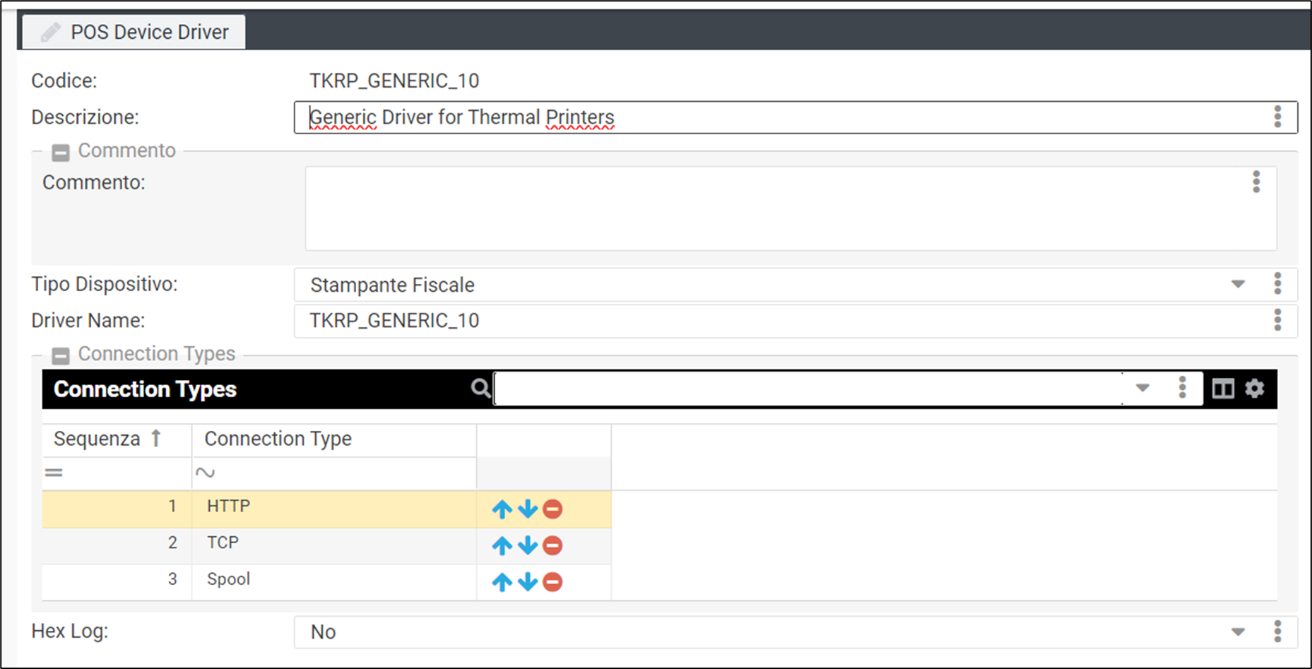Image resolution: width=1312 pixels, height=669 pixels.
Task: Click the search magnifier in Connection Types
Action: coord(480,389)
